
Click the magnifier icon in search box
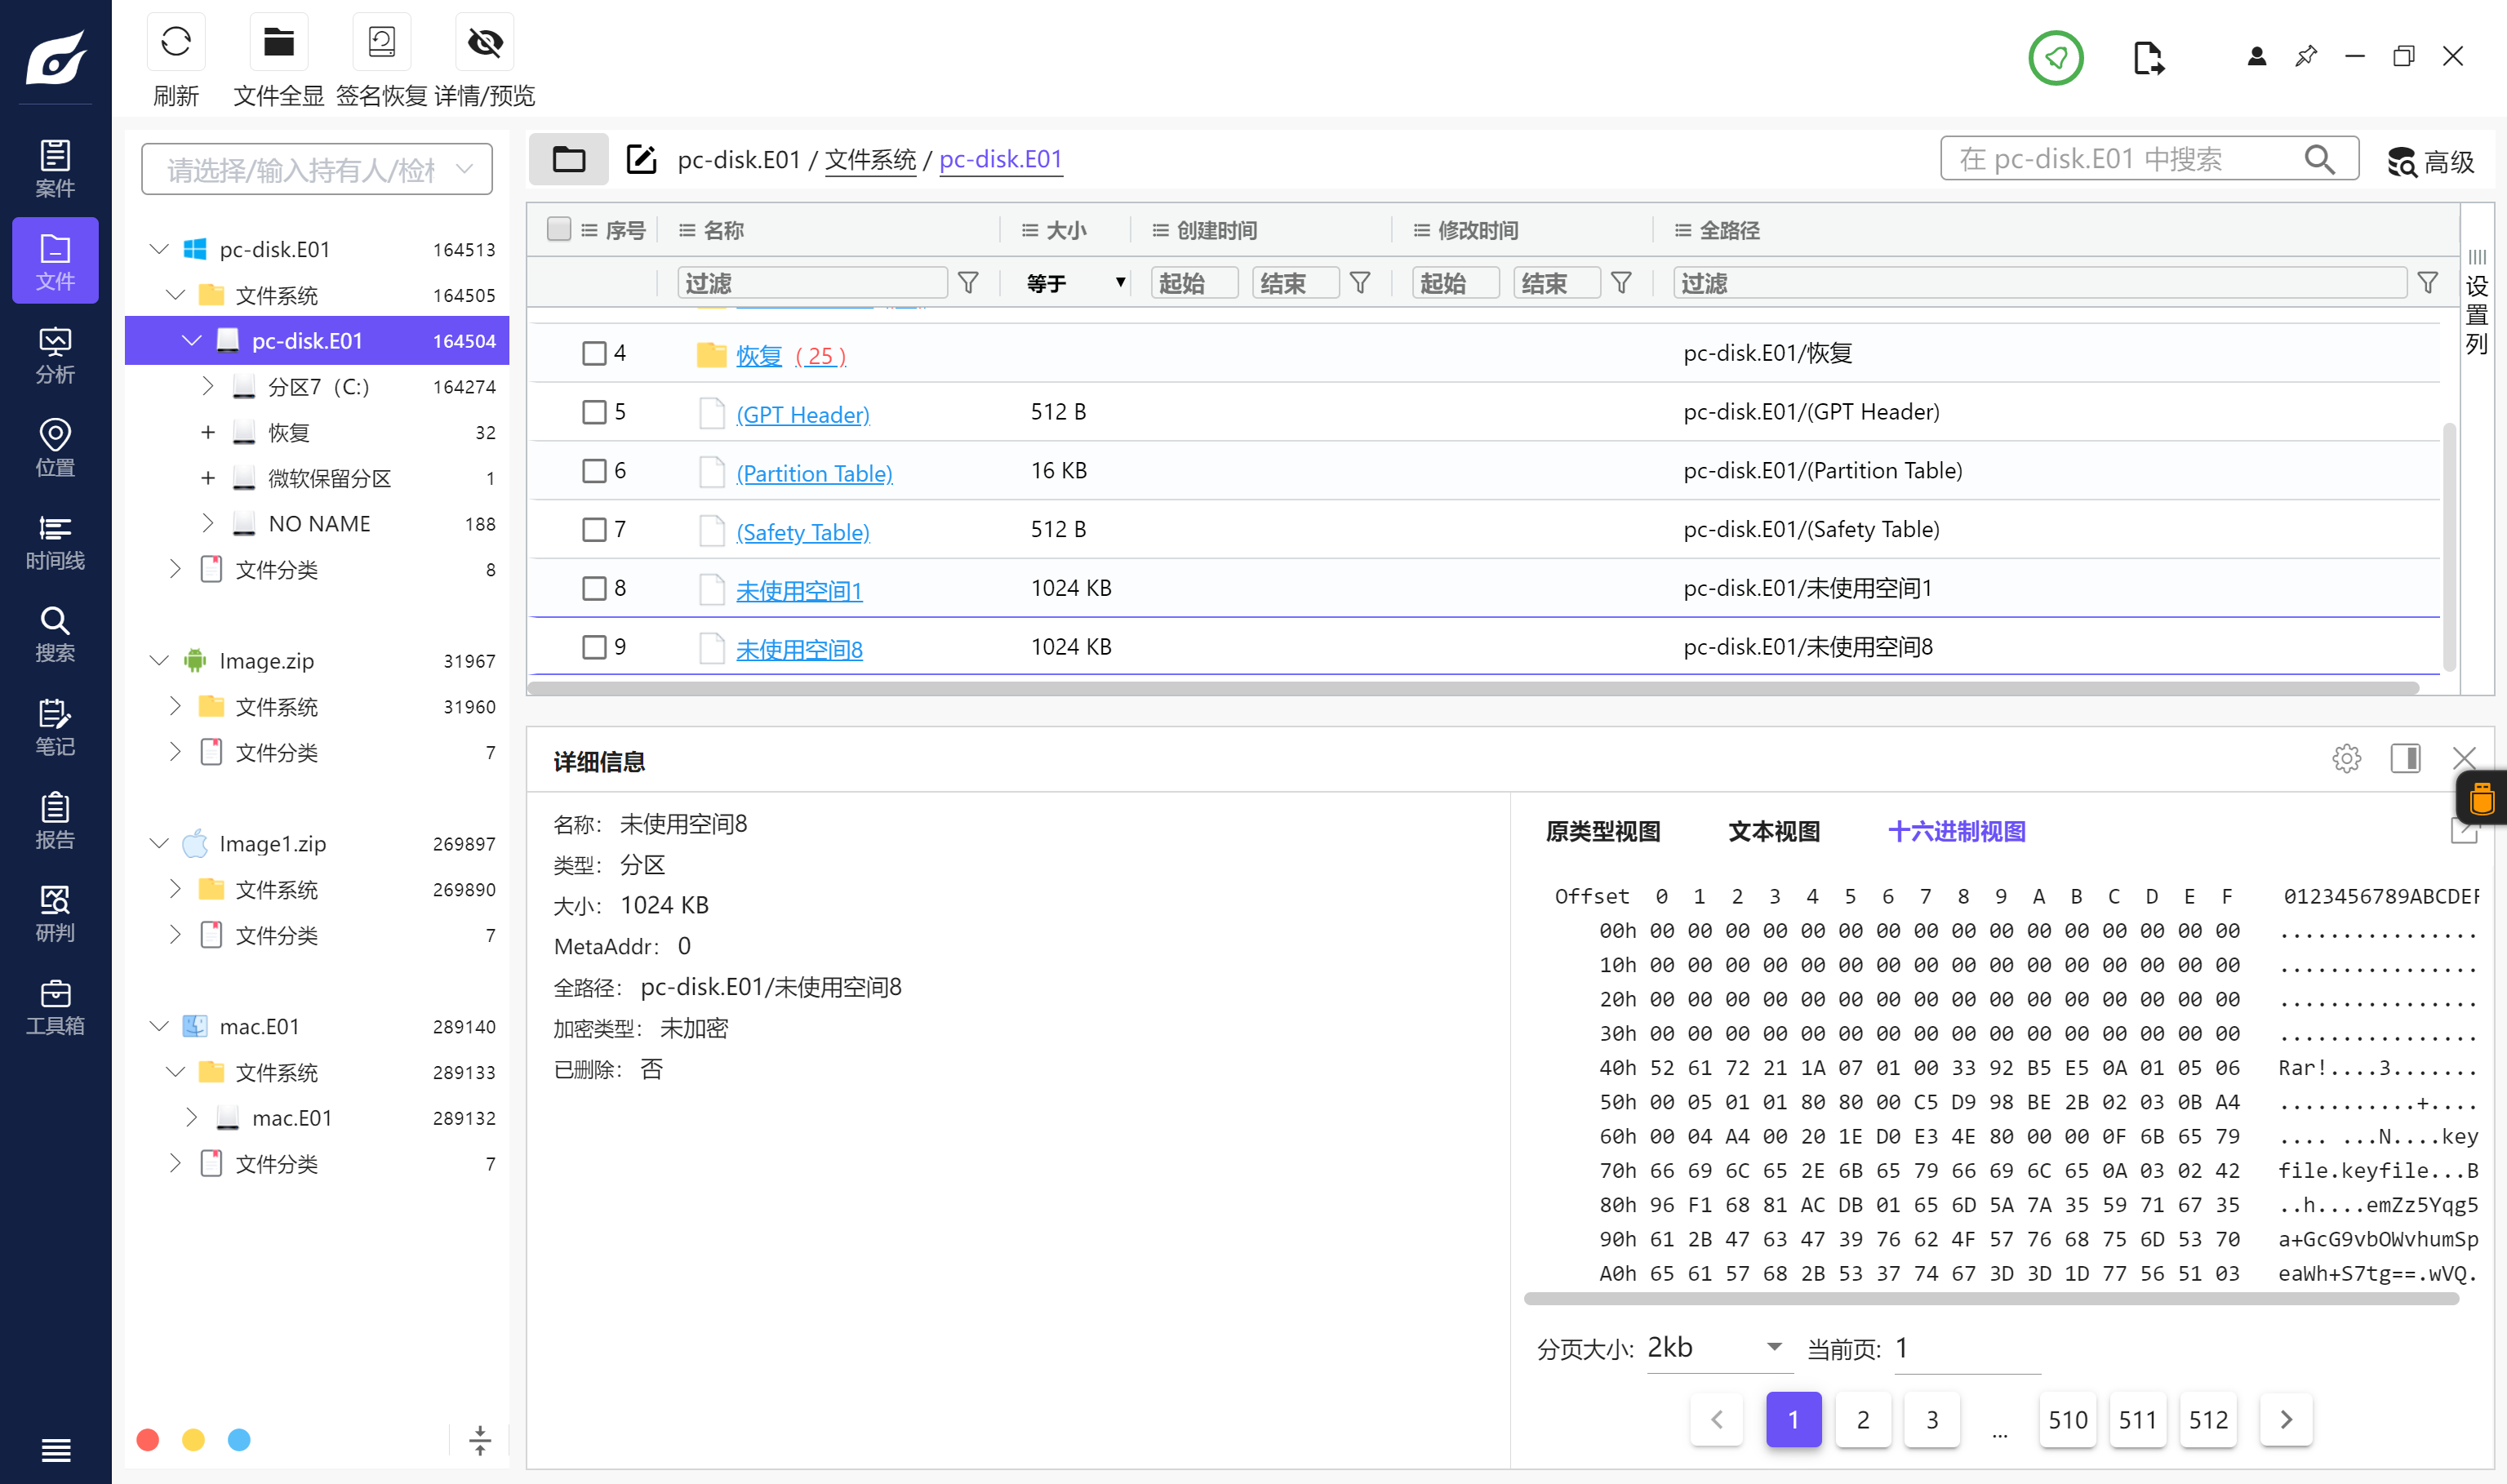coord(2320,159)
